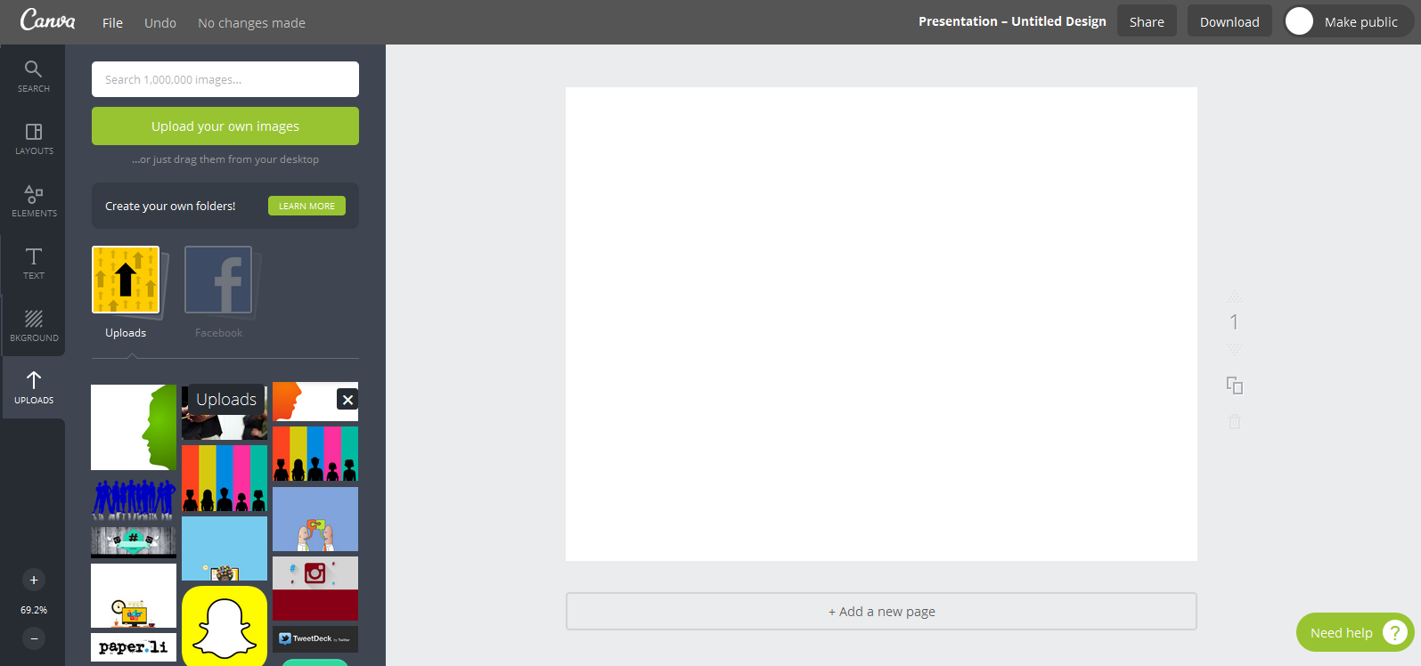Select the Uploads folder thumbnail
This screenshot has height=666, width=1421.
126,280
